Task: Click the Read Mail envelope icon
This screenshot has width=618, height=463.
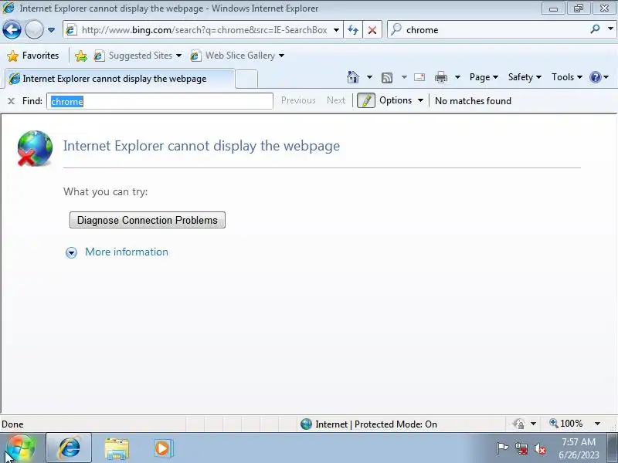Action: (419, 77)
